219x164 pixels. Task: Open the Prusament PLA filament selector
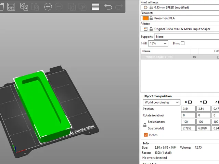(180, 18)
